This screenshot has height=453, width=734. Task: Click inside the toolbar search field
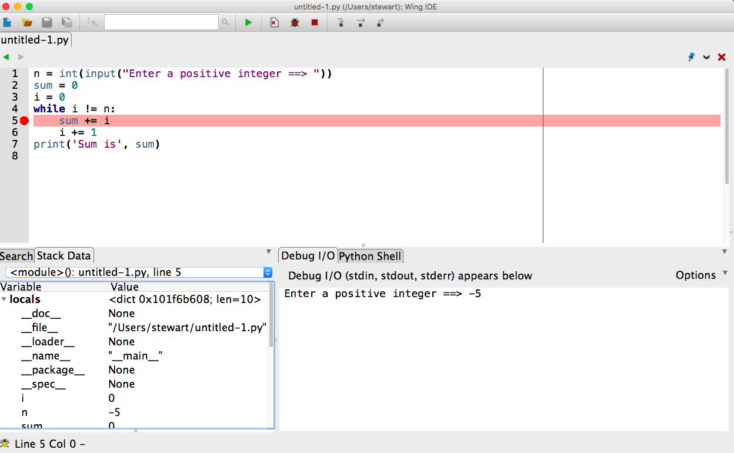point(162,22)
